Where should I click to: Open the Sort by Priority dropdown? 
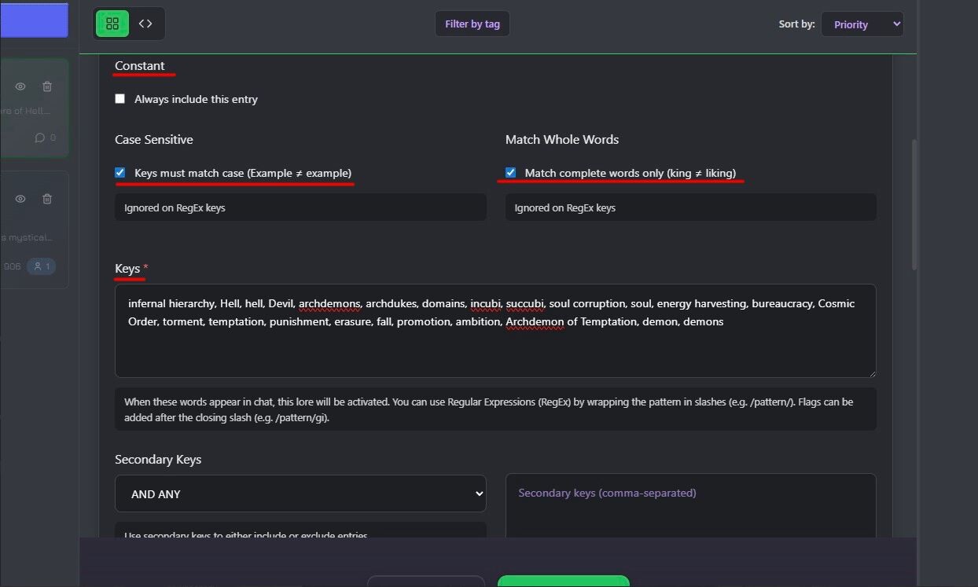point(862,24)
